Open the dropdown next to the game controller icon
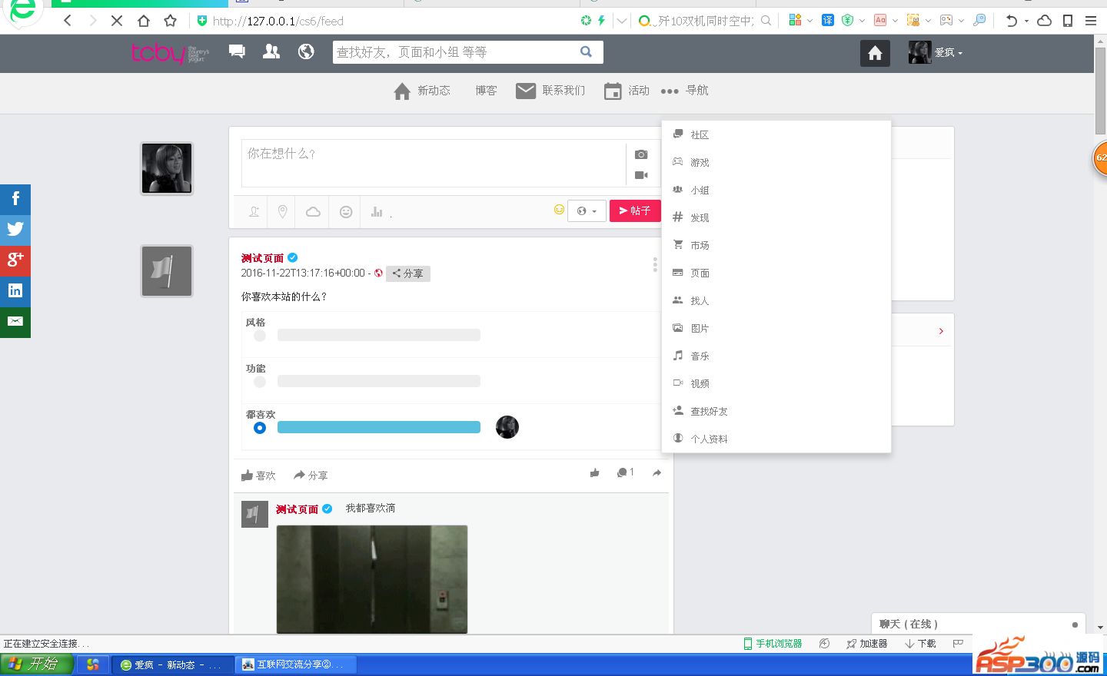This screenshot has width=1107, height=676. click(x=961, y=21)
